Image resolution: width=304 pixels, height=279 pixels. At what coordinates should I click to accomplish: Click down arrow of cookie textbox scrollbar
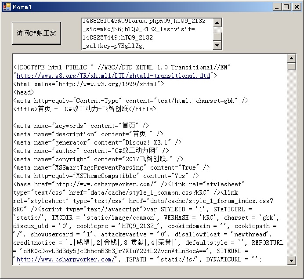pyautogui.click(x=217, y=45)
